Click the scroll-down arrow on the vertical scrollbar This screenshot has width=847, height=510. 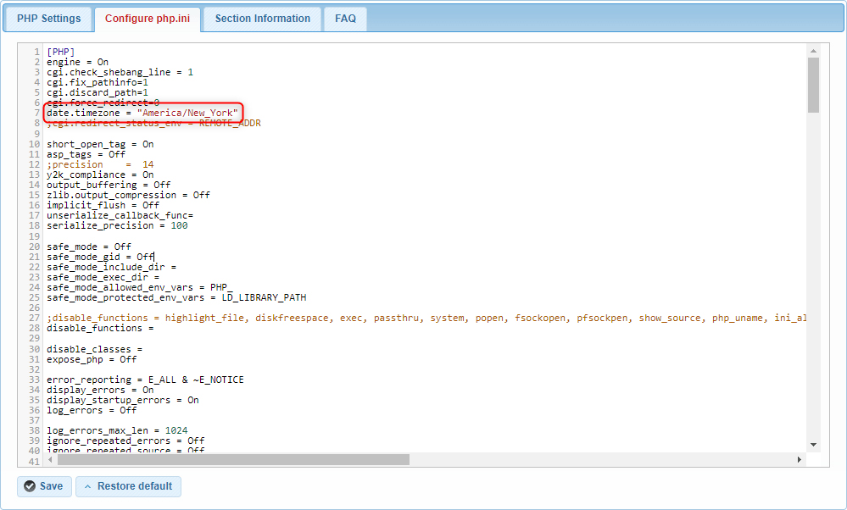point(811,443)
